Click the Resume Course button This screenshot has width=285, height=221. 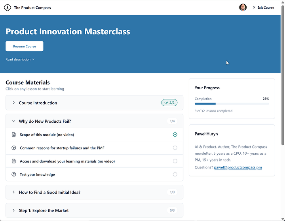25,46
